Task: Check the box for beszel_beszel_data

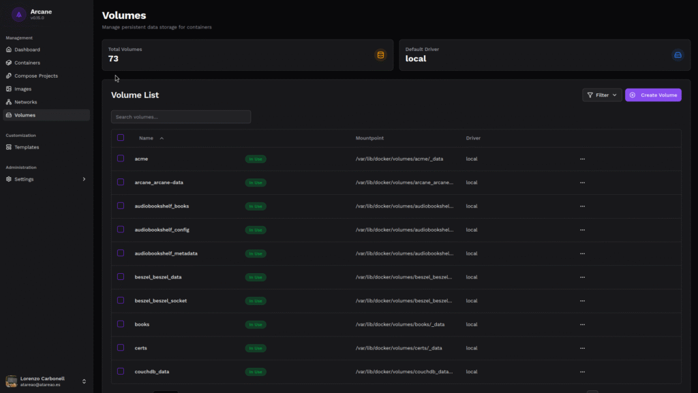Action: [121, 277]
